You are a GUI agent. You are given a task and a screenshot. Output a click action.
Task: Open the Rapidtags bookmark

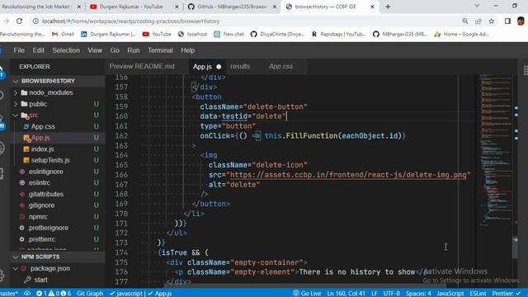338,34
